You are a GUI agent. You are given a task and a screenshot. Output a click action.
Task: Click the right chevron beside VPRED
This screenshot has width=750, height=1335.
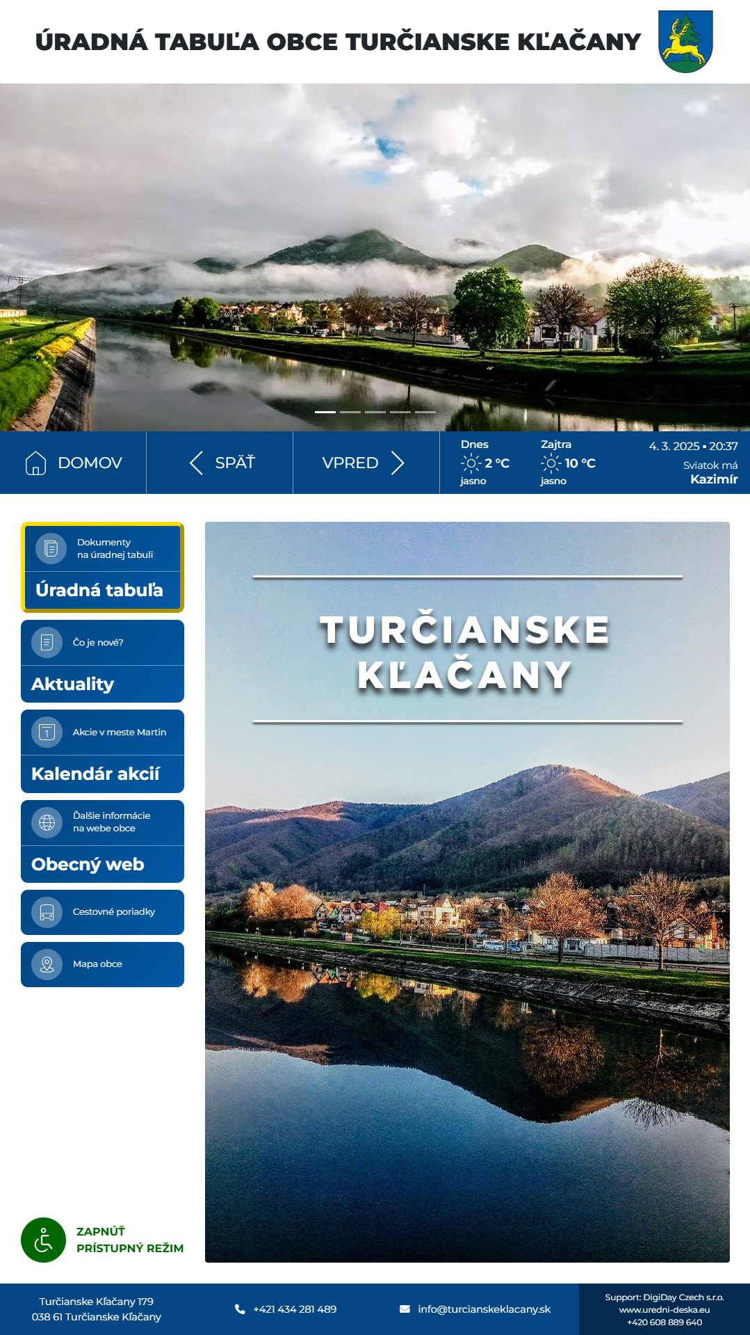pyautogui.click(x=398, y=463)
